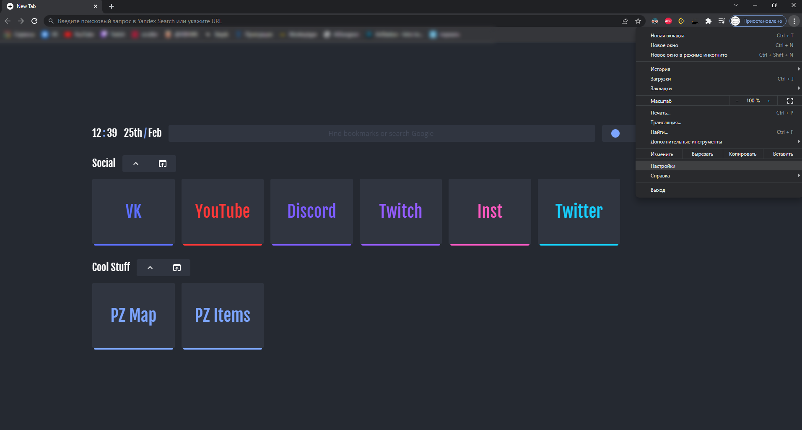Click the 100 % zoom value
Image resolution: width=802 pixels, height=430 pixels.
click(x=753, y=101)
